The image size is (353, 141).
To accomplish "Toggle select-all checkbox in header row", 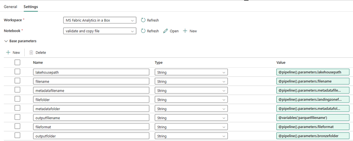I will pos(17,62).
